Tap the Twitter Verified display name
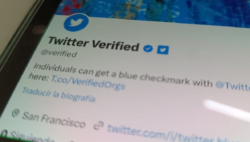Screen dimensions: 250x142 (x=93, y=44)
